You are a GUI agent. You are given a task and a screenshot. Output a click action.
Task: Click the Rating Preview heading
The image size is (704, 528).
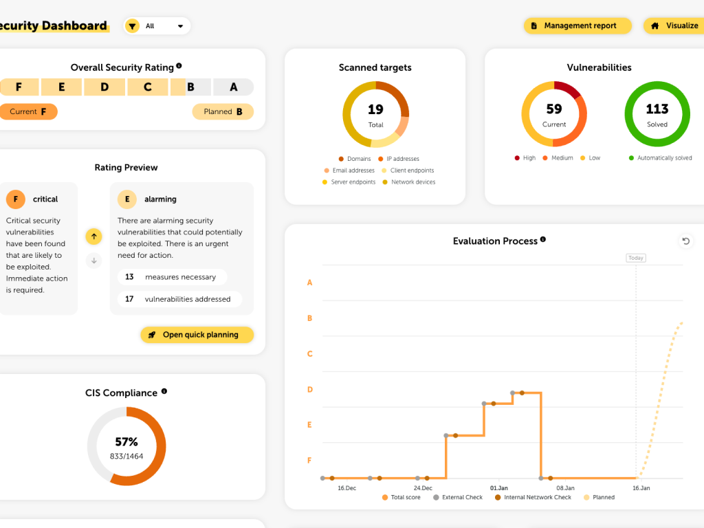pyautogui.click(x=126, y=168)
